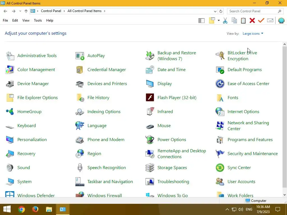Open the Tools menu

38,20
